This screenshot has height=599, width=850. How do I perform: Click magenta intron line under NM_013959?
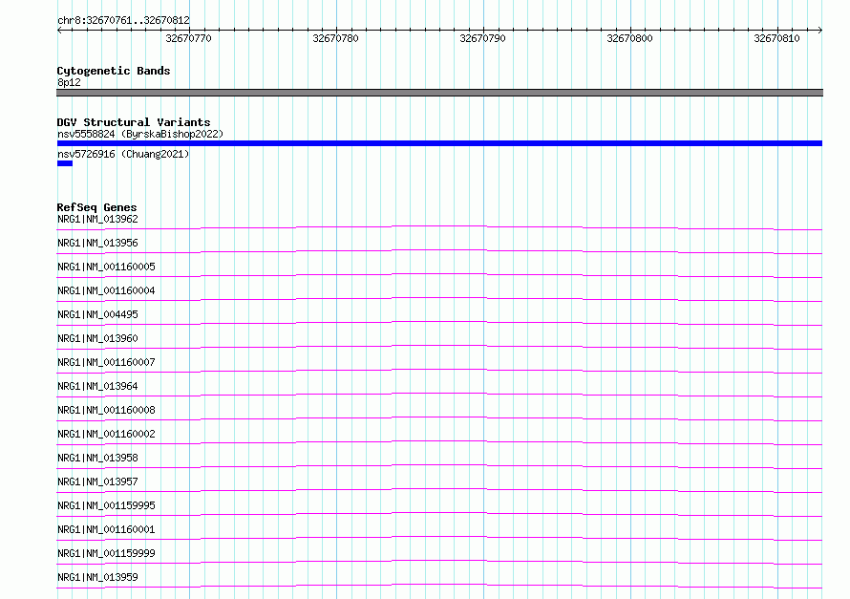pyautogui.click(x=439, y=585)
